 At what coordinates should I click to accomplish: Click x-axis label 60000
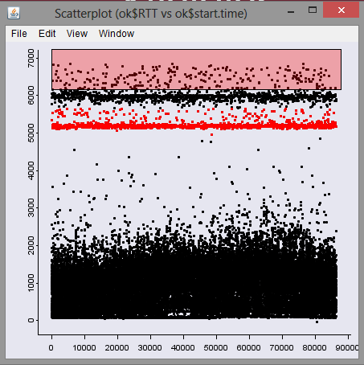[249, 348]
